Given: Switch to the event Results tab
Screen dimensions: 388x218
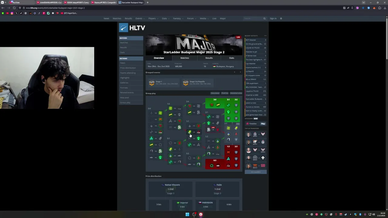Looking at the screenshot, I should [209, 58].
